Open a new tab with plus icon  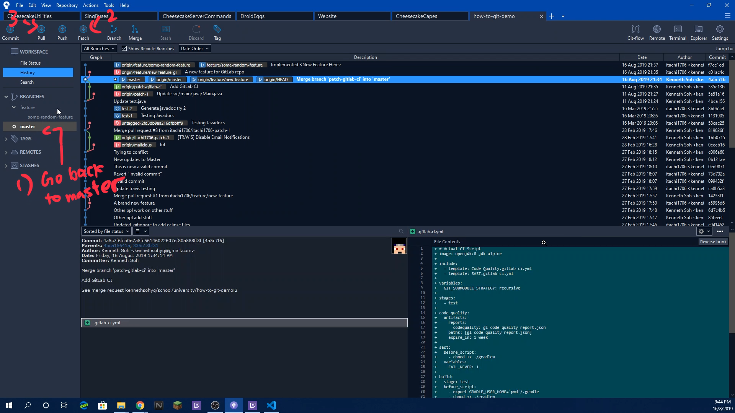[x=552, y=16]
